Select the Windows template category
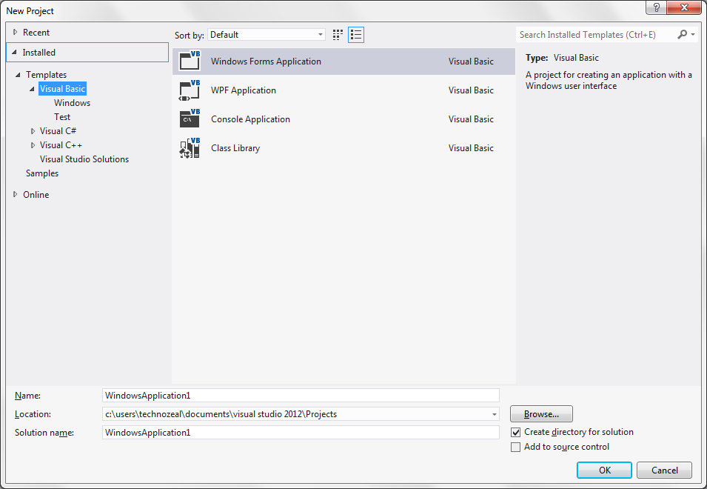This screenshot has height=489, width=707. click(72, 102)
